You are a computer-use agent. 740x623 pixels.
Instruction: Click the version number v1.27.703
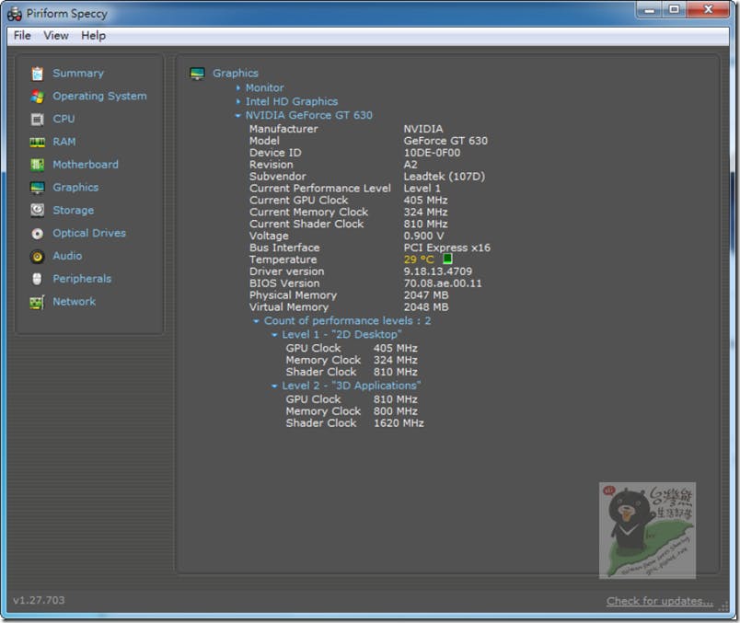40,600
